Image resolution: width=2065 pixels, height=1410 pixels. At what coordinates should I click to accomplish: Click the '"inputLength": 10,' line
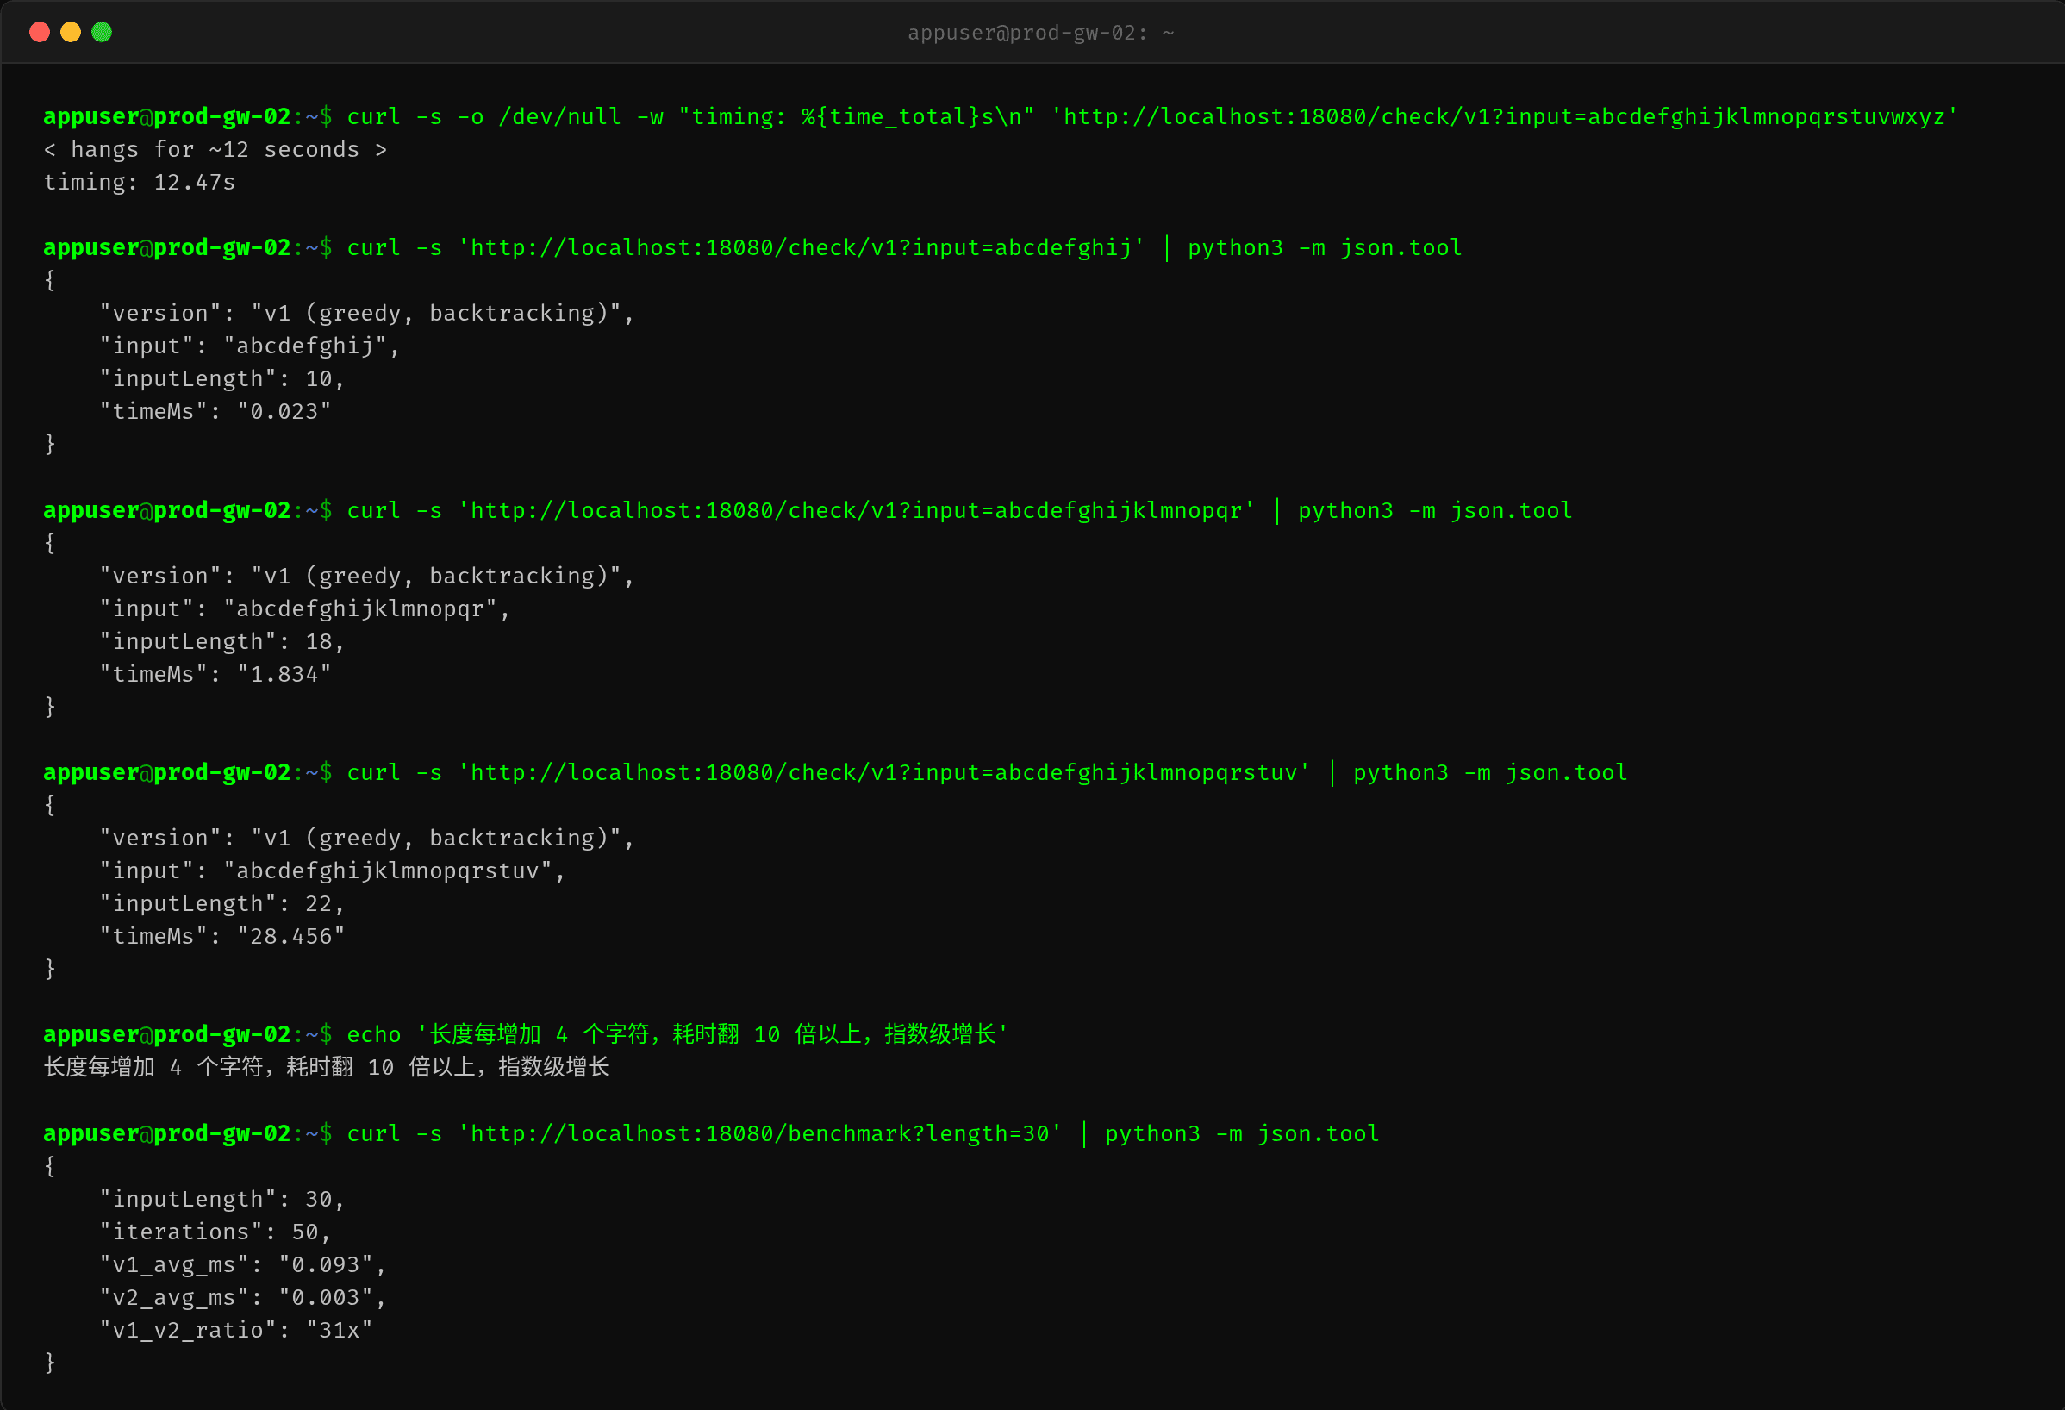click(x=221, y=378)
